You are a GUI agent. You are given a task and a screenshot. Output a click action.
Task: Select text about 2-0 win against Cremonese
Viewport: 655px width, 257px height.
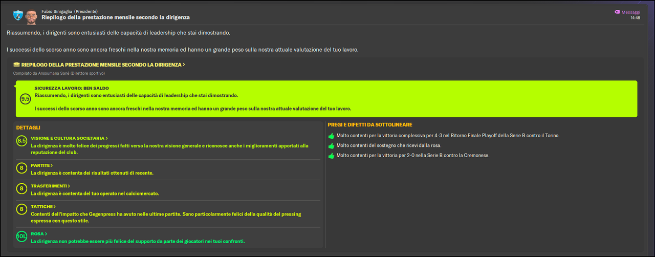click(x=413, y=155)
